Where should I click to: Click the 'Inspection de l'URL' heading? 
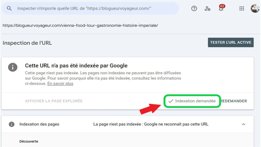coord(27,43)
